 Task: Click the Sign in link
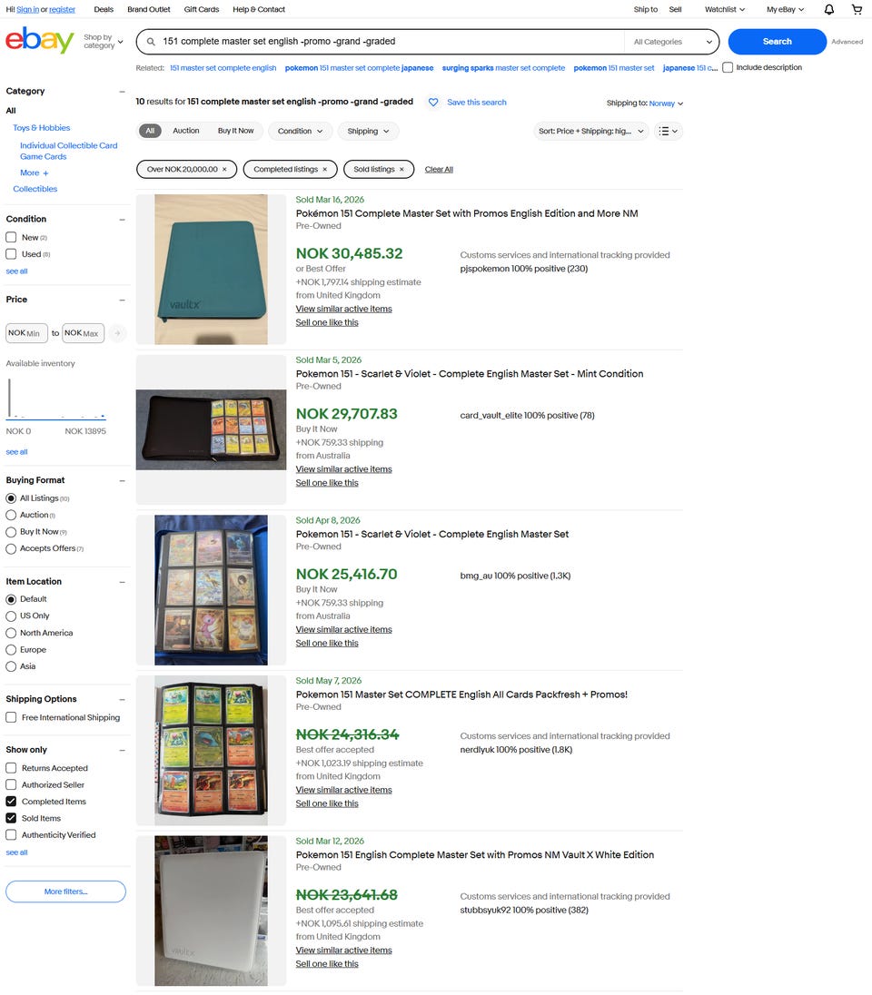tap(27, 9)
